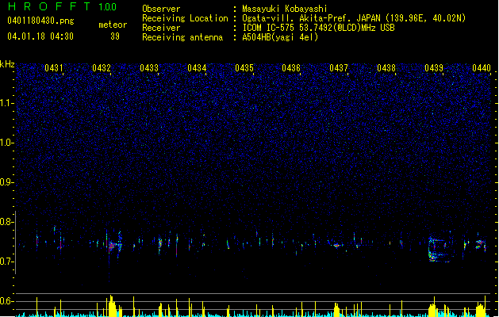
Task: Click the meteor echo near 0437
Action: (x=336, y=245)
